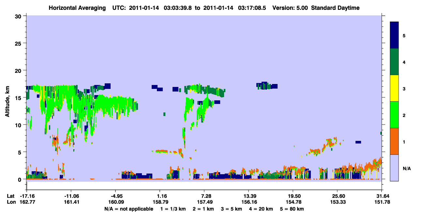Click the y-axis tick label 25

(x=19, y=43)
